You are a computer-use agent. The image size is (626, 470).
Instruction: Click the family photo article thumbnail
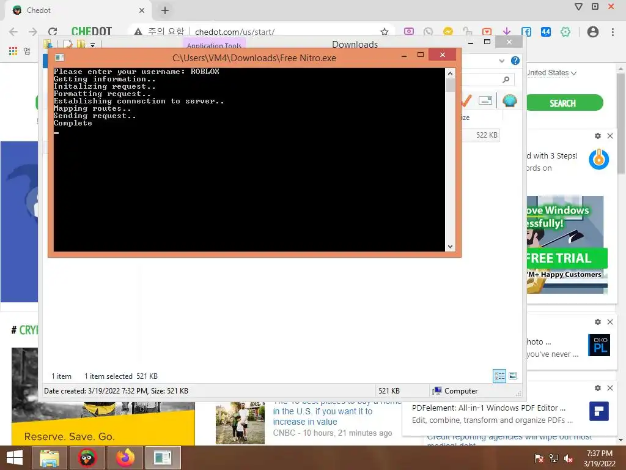click(x=240, y=423)
